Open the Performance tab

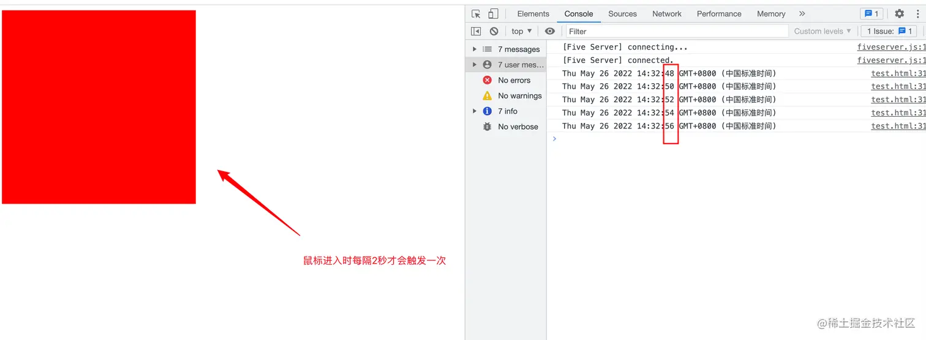[719, 13]
